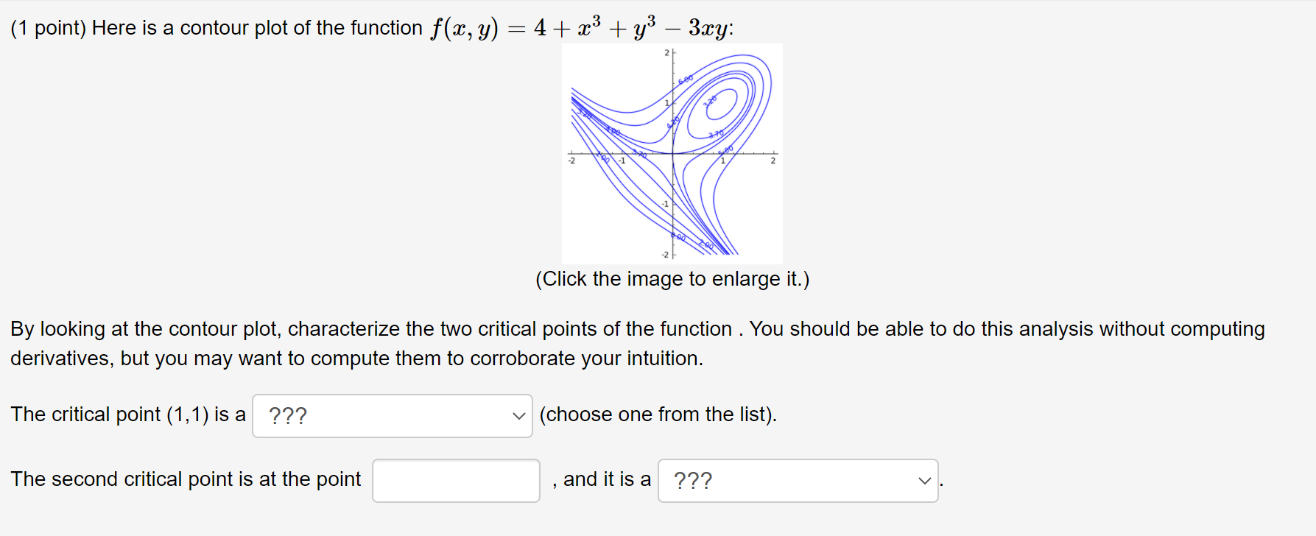Click the contour plot image to enlarge it

click(x=672, y=152)
